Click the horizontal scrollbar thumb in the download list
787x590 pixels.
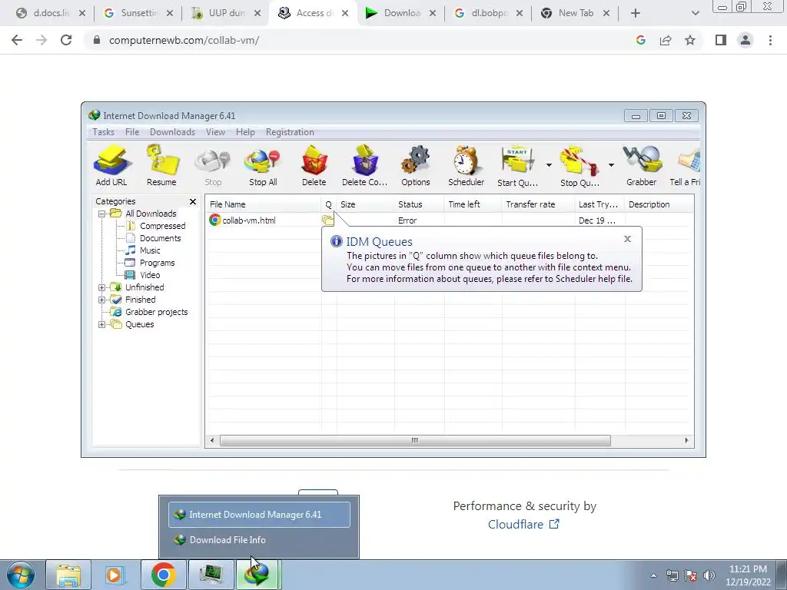pyautogui.click(x=415, y=440)
